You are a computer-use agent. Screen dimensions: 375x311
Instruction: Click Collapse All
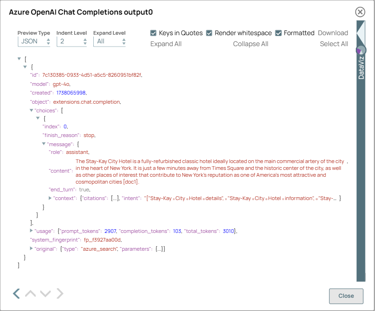point(250,44)
